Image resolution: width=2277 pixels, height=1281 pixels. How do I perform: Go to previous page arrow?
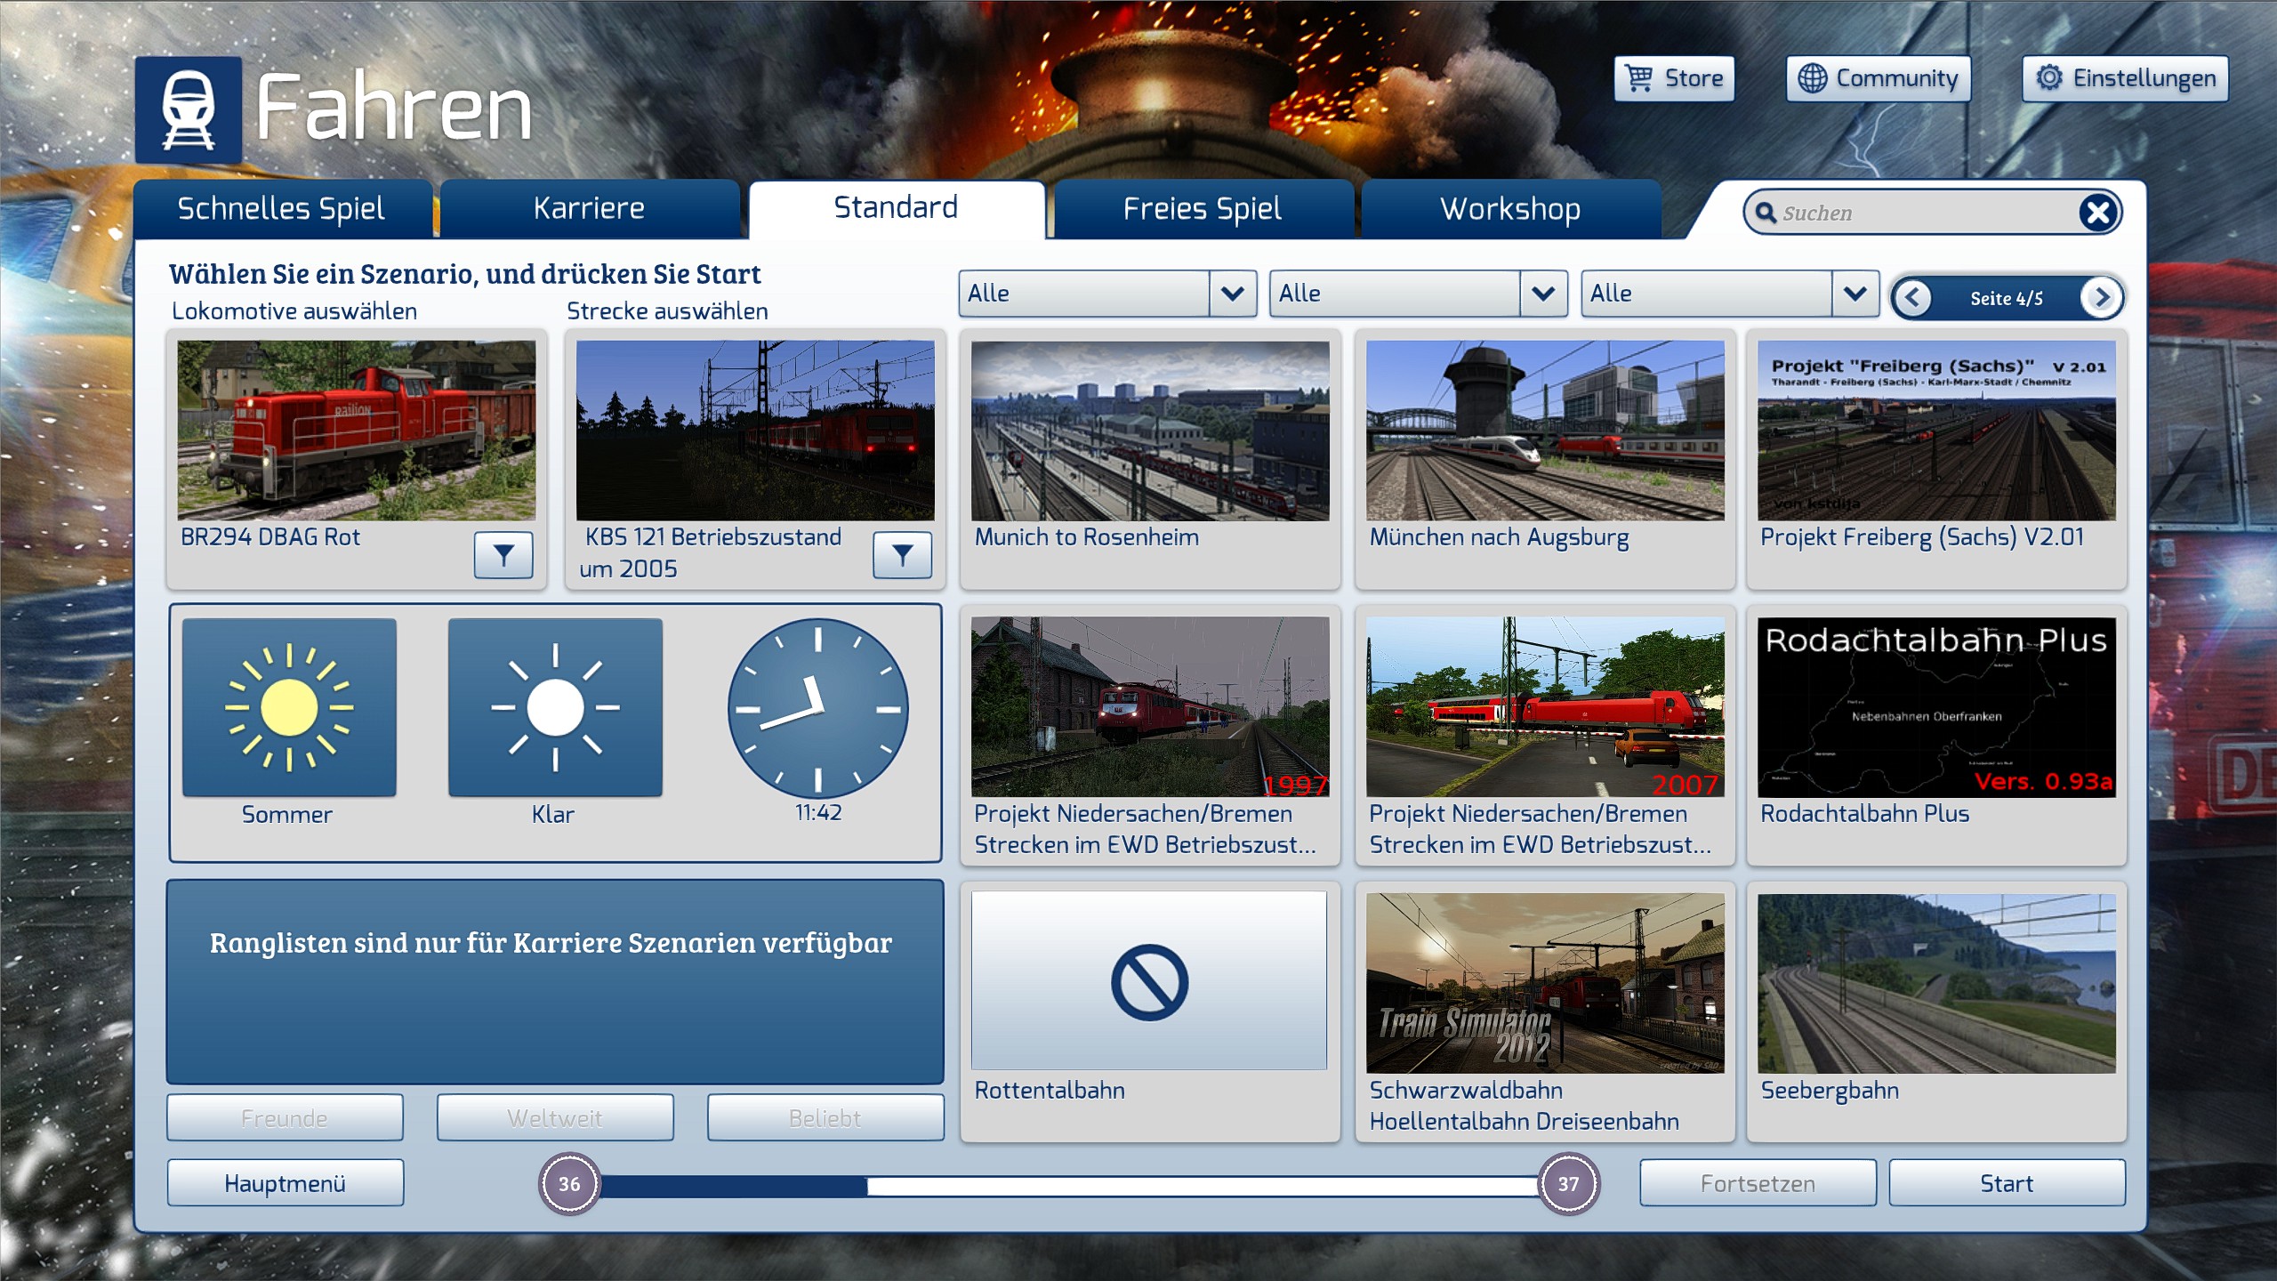point(1913,297)
